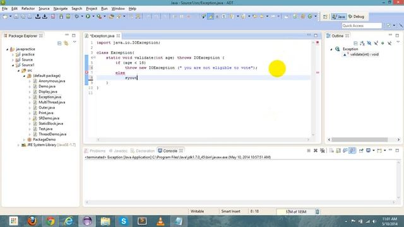Click the clock showing 11:01 AM
The height and width of the screenshot is (227, 404).
click(389, 219)
